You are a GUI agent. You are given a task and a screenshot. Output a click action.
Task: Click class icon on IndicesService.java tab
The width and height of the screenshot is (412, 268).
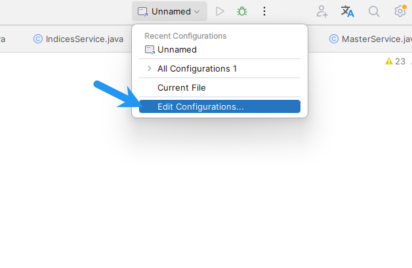38,39
